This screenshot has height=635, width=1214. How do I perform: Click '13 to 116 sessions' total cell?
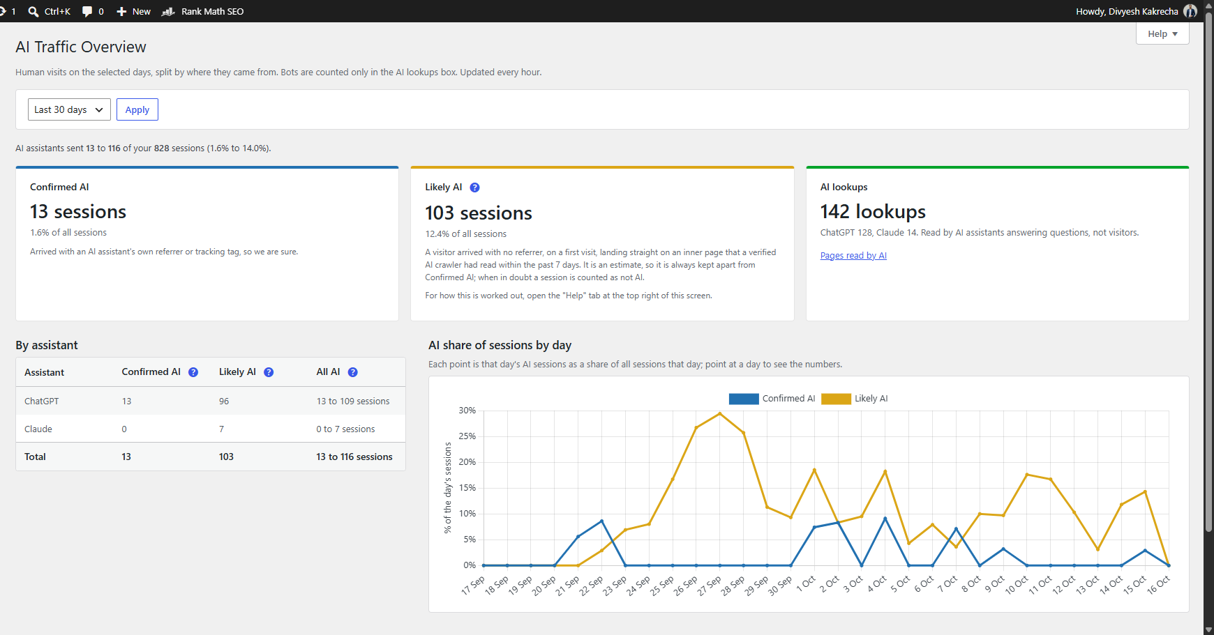tap(354, 457)
